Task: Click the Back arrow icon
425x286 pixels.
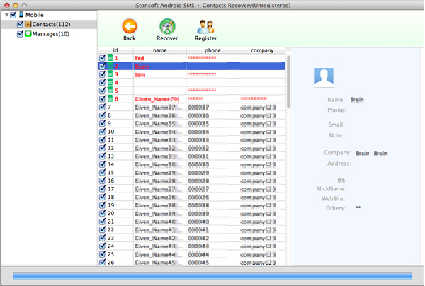Action: (x=129, y=27)
